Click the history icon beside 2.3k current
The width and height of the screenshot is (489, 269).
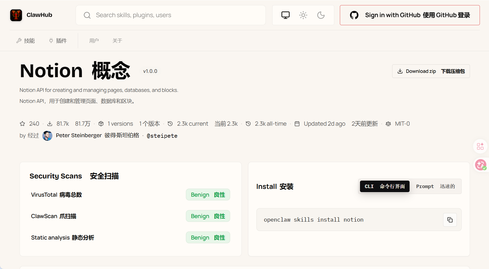[170, 124]
